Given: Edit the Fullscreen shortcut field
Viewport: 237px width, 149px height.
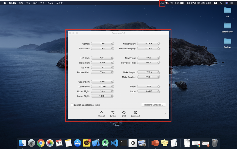Looking at the screenshot, I should point(102,48).
